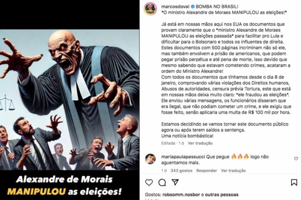Screen dimensions: 301x200
Task: Show outras pessoas who liked
Action: pos(222,194)
